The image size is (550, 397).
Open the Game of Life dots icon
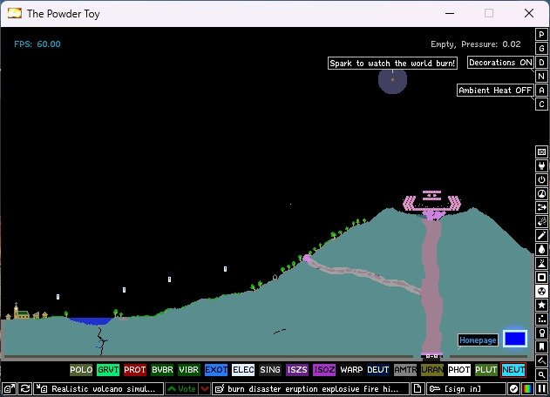point(541,319)
